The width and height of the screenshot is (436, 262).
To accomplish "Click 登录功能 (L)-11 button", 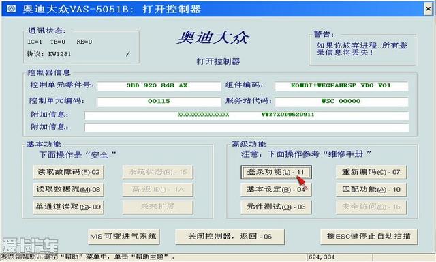I will [x=276, y=172].
